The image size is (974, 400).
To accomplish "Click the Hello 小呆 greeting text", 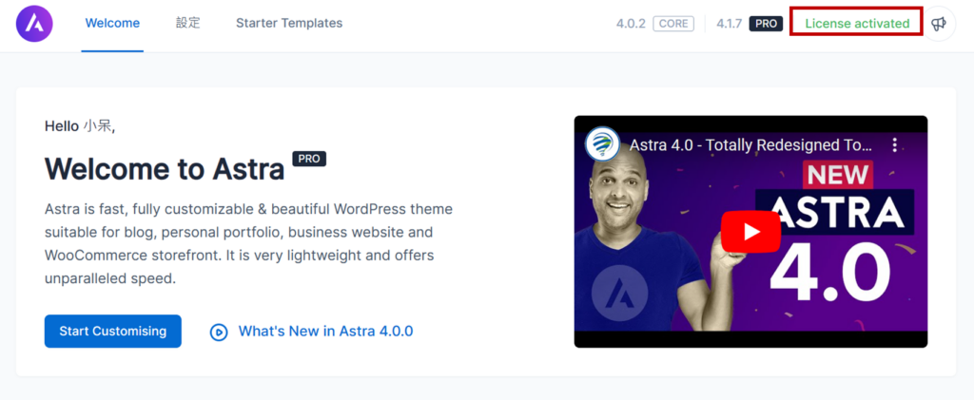I will [80, 126].
